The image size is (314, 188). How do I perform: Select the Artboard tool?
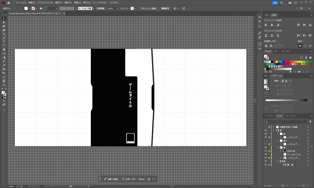tap(4, 77)
